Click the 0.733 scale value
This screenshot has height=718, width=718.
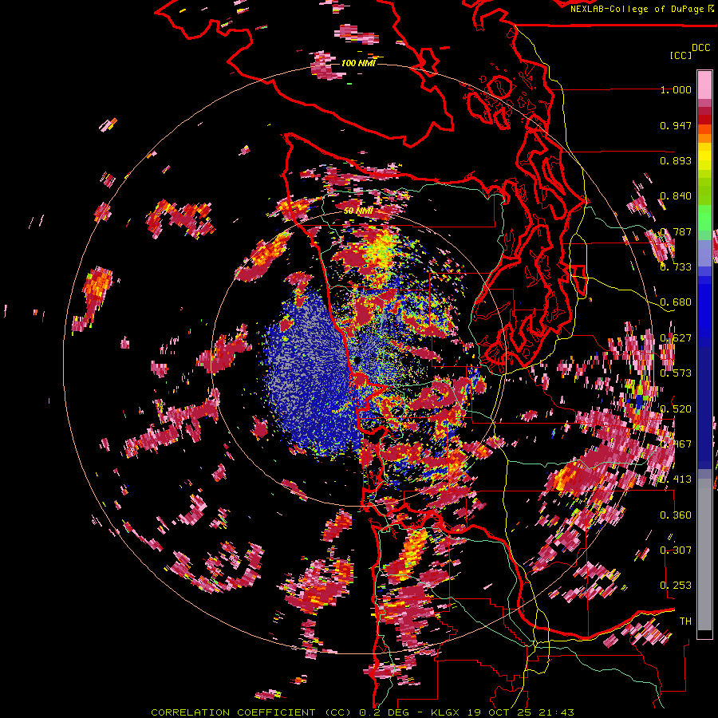676,267
